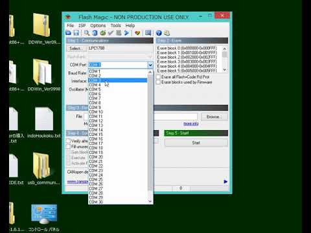Viewport: 311px width, 233px height.
Task: Click erase block list scroll-up arrow
Action: click(225, 49)
